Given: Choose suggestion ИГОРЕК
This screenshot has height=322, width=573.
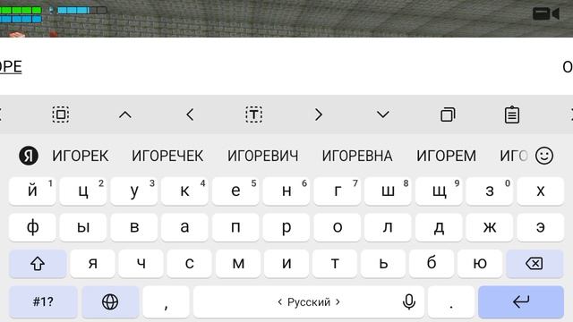Looking at the screenshot, I should point(80,156).
